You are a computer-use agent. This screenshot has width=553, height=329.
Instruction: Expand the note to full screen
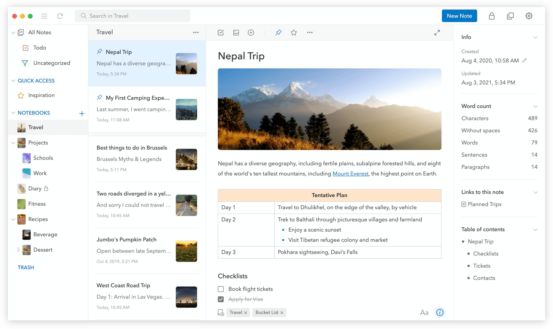tap(437, 32)
